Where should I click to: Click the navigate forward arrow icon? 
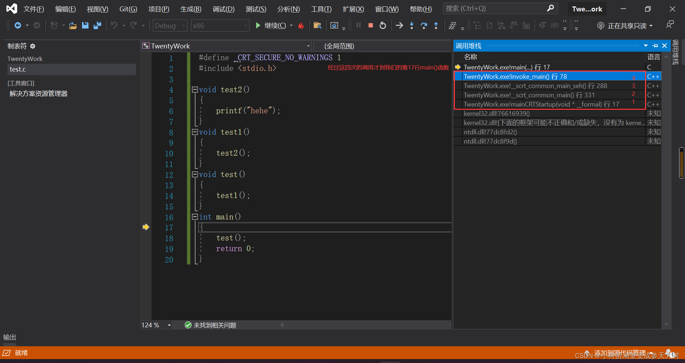point(36,25)
